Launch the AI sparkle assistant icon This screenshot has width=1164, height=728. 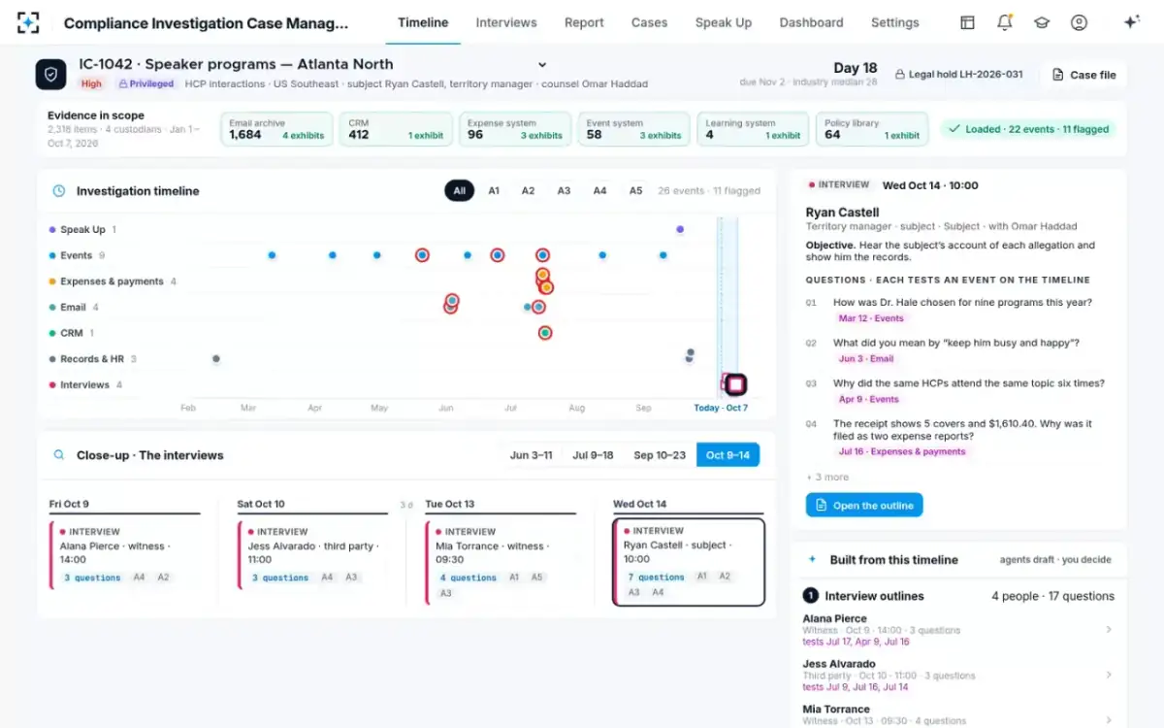1131,22
